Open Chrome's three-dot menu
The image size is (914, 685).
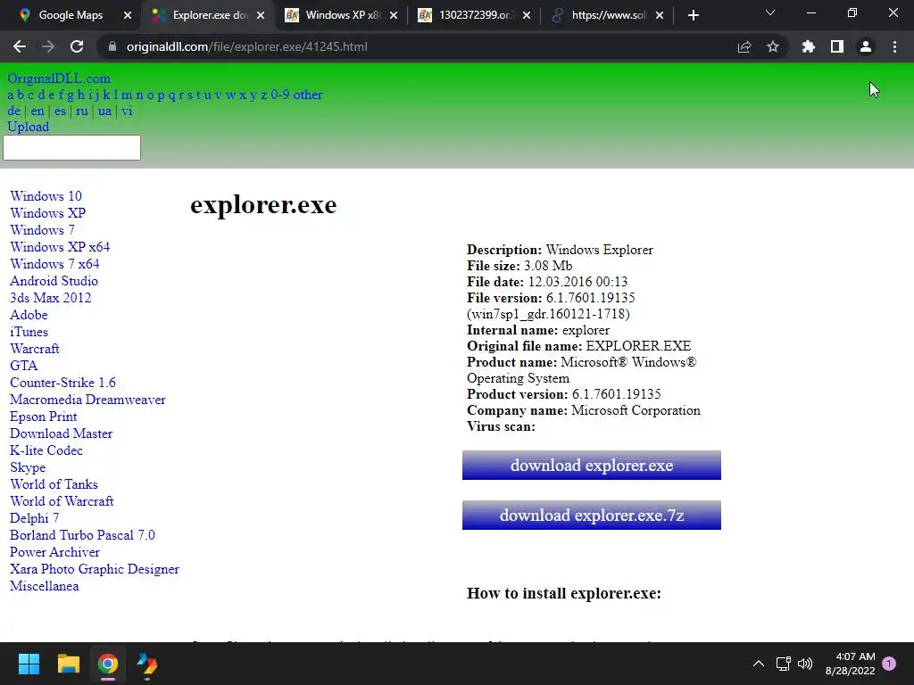(894, 46)
